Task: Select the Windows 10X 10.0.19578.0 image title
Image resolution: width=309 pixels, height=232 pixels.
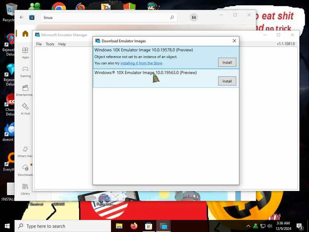Action: coord(144,50)
